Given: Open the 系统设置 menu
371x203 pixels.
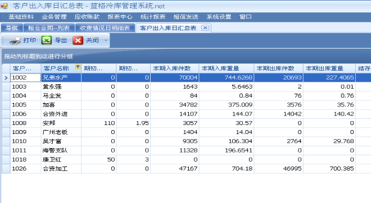Looking at the screenshot, I should coord(219,17).
